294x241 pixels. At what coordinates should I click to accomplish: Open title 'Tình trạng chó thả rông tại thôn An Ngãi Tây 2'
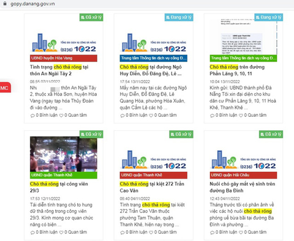59,70
